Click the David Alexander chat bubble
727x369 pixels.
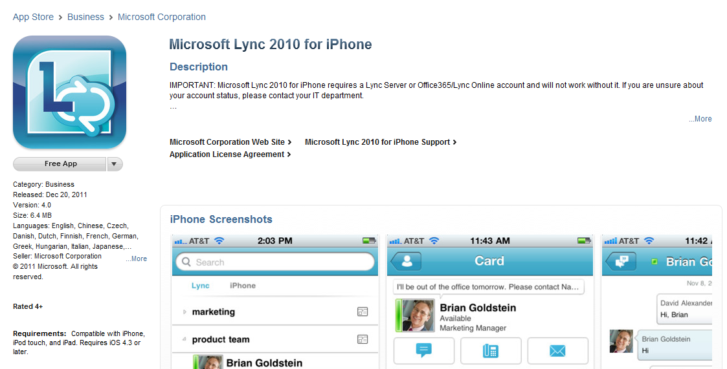(685, 309)
